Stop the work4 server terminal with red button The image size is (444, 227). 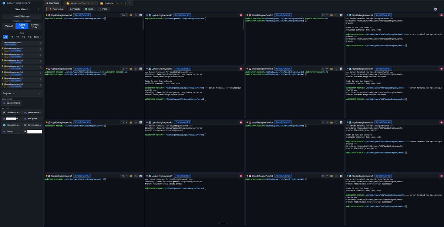[x=441, y=68]
